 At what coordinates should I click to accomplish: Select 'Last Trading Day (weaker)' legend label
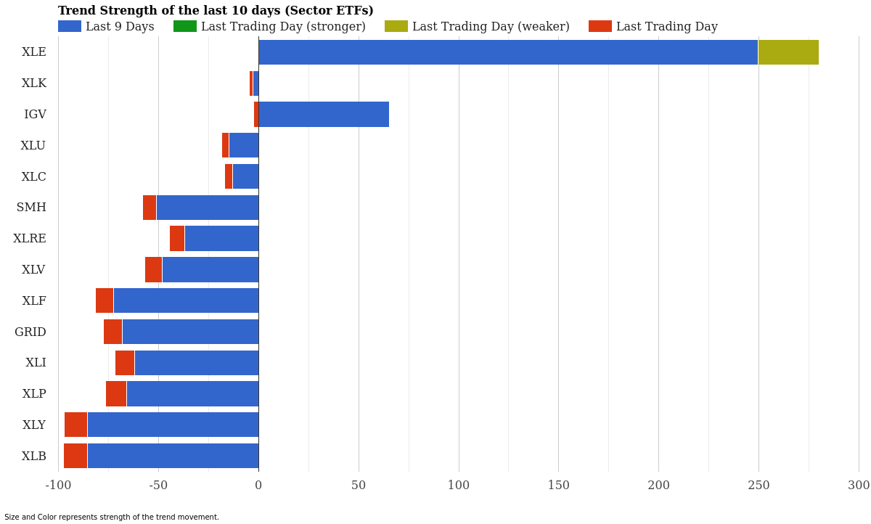point(491,27)
